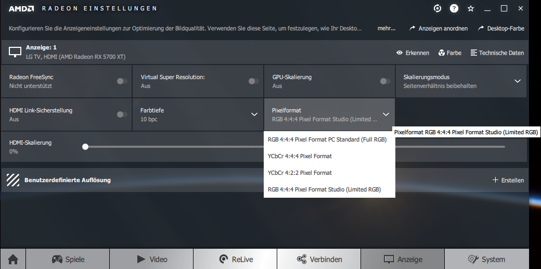Select the Anzeige tab
This screenshot has height=269, width=541.
(403, 259)
